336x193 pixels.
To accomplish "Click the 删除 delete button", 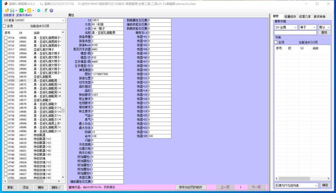I will [41, 187].
